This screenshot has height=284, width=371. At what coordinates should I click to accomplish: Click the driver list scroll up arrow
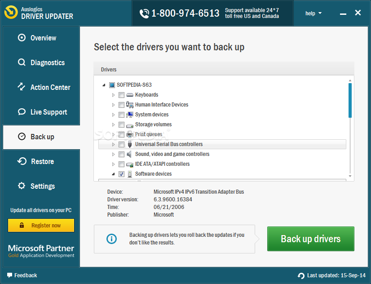(350, 80)
